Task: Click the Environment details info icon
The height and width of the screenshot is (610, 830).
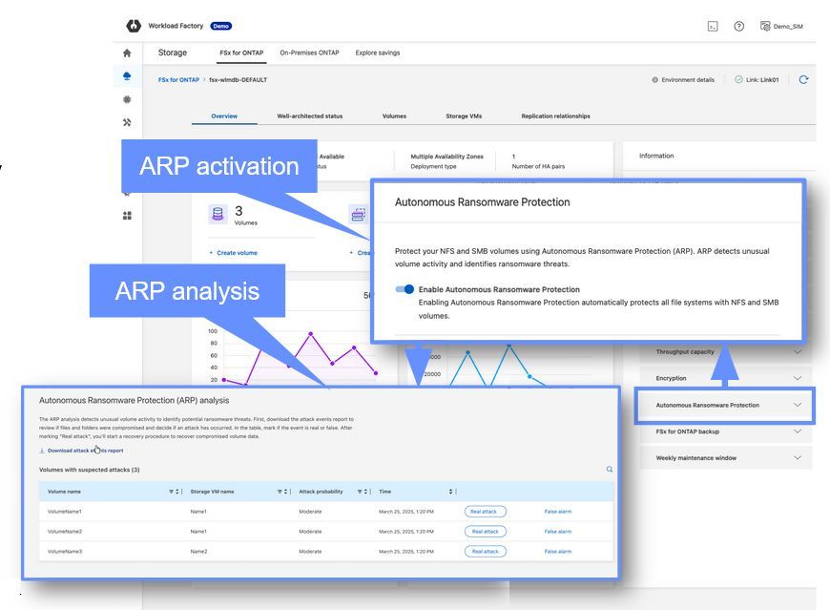Action: 654,80
